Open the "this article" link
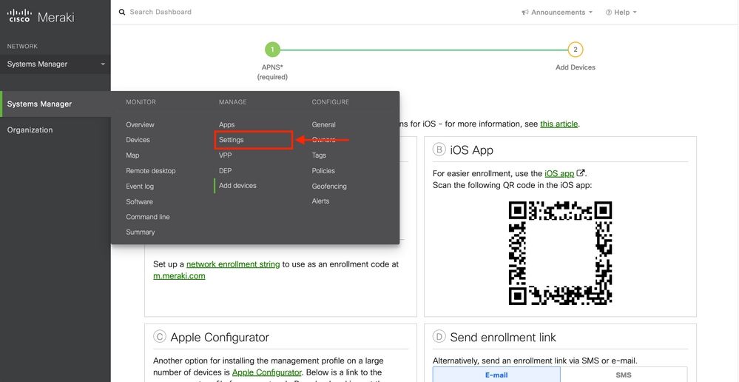Viewport: 739px width, 382px height. [x=559, y=124]
